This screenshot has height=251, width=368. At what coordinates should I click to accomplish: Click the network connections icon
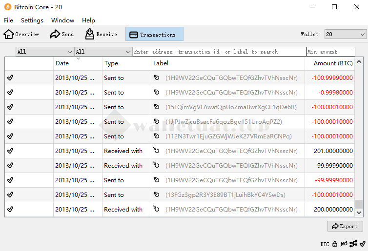tap(353, 244)
